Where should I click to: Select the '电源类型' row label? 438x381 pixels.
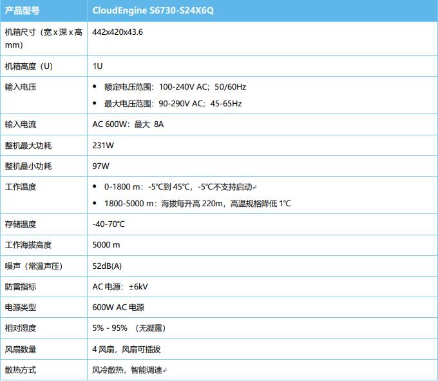(x=21, y=308)
